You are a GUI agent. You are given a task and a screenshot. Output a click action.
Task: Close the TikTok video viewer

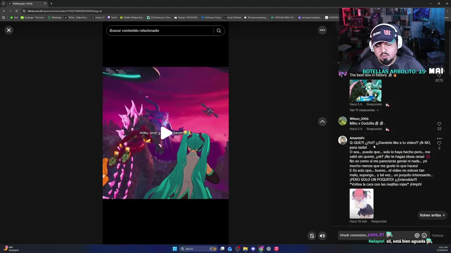(x=9, y=30)
